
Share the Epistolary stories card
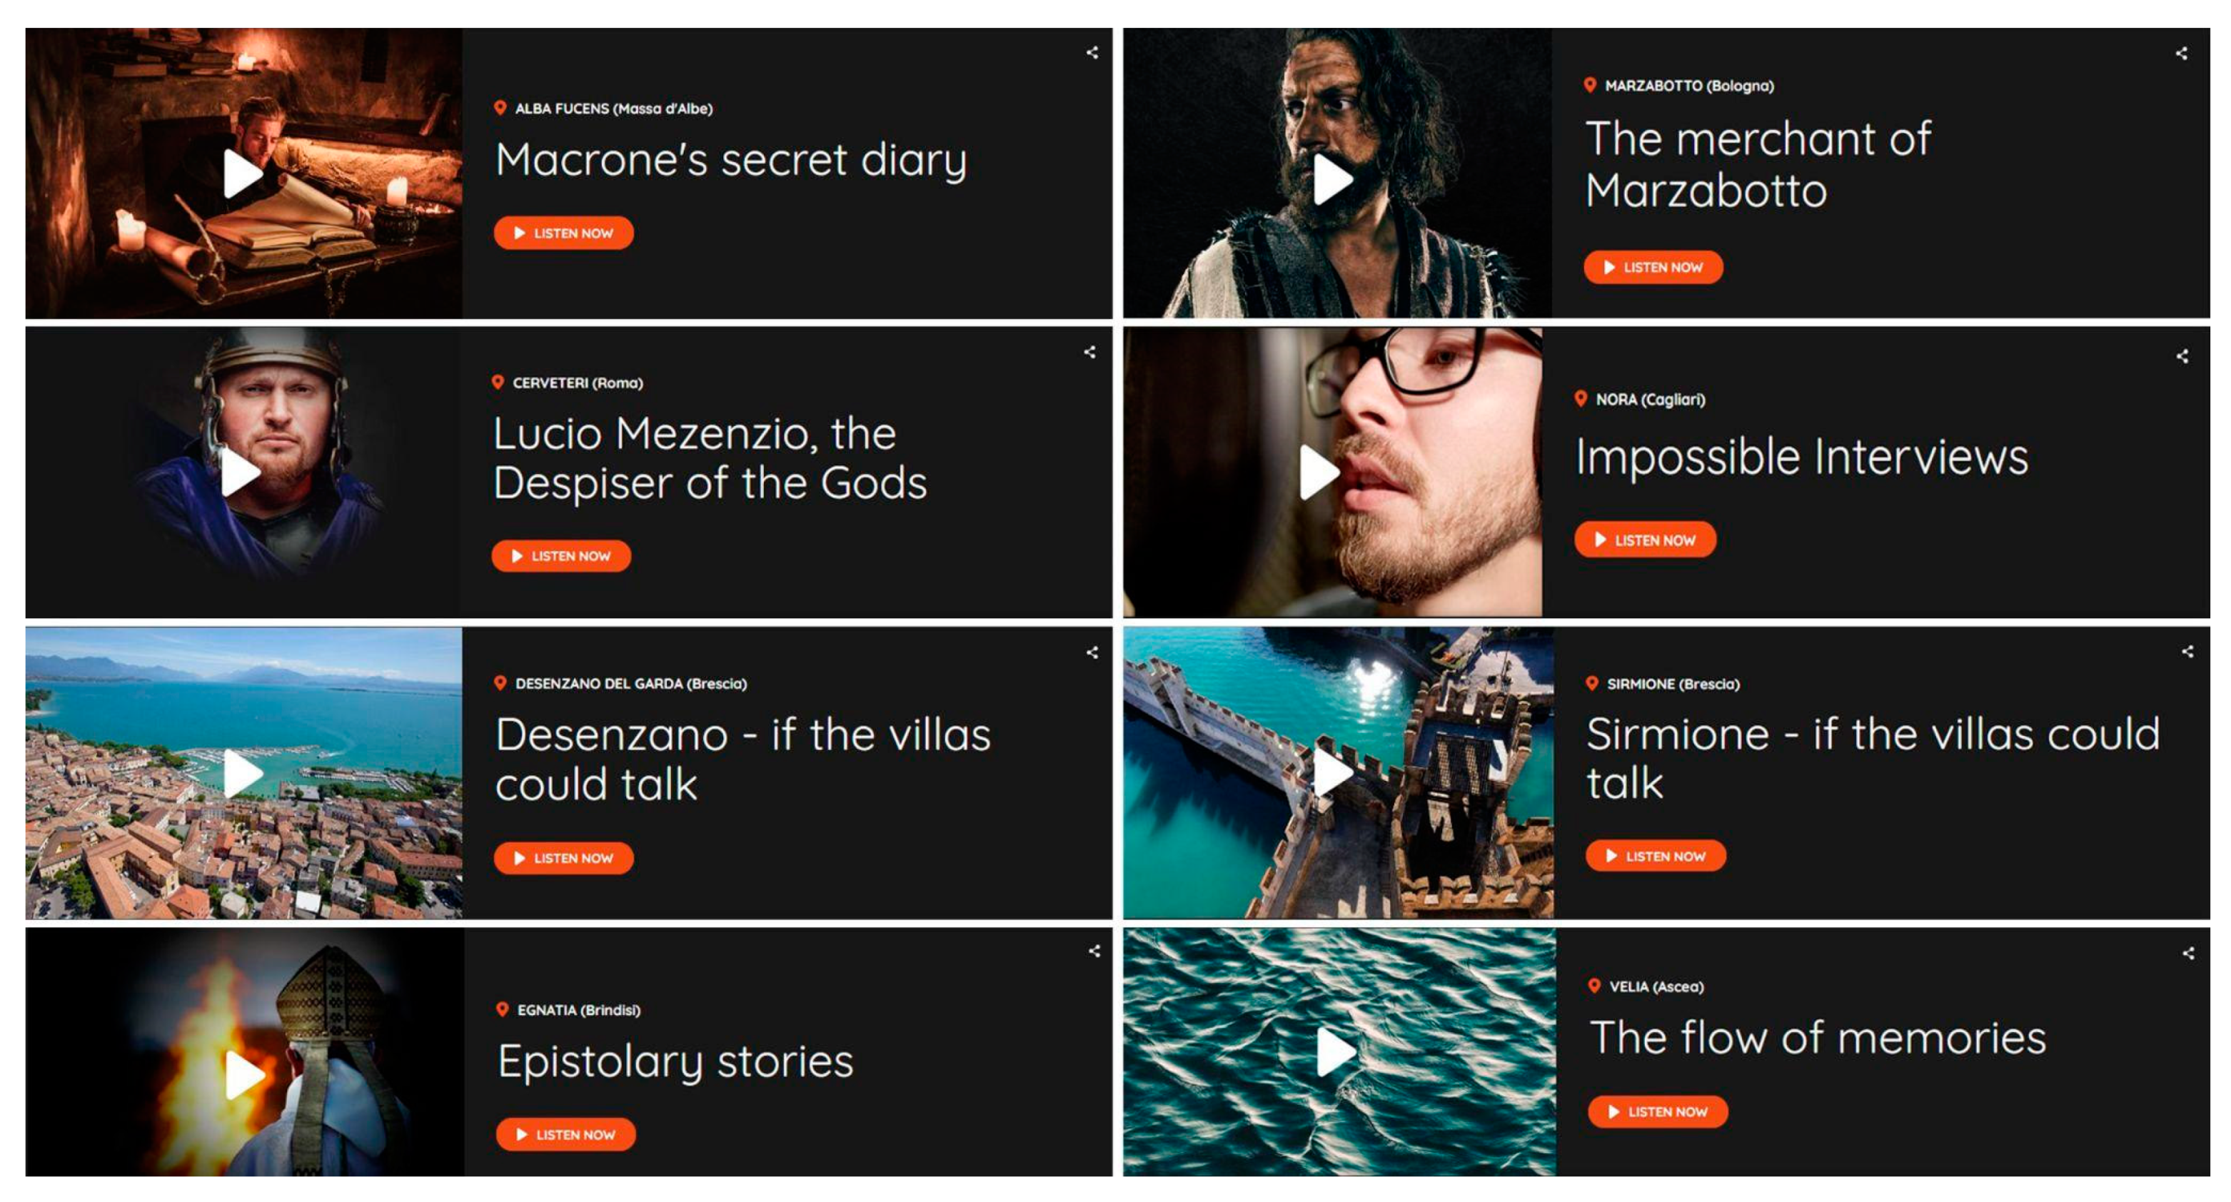pos(1094,951)
